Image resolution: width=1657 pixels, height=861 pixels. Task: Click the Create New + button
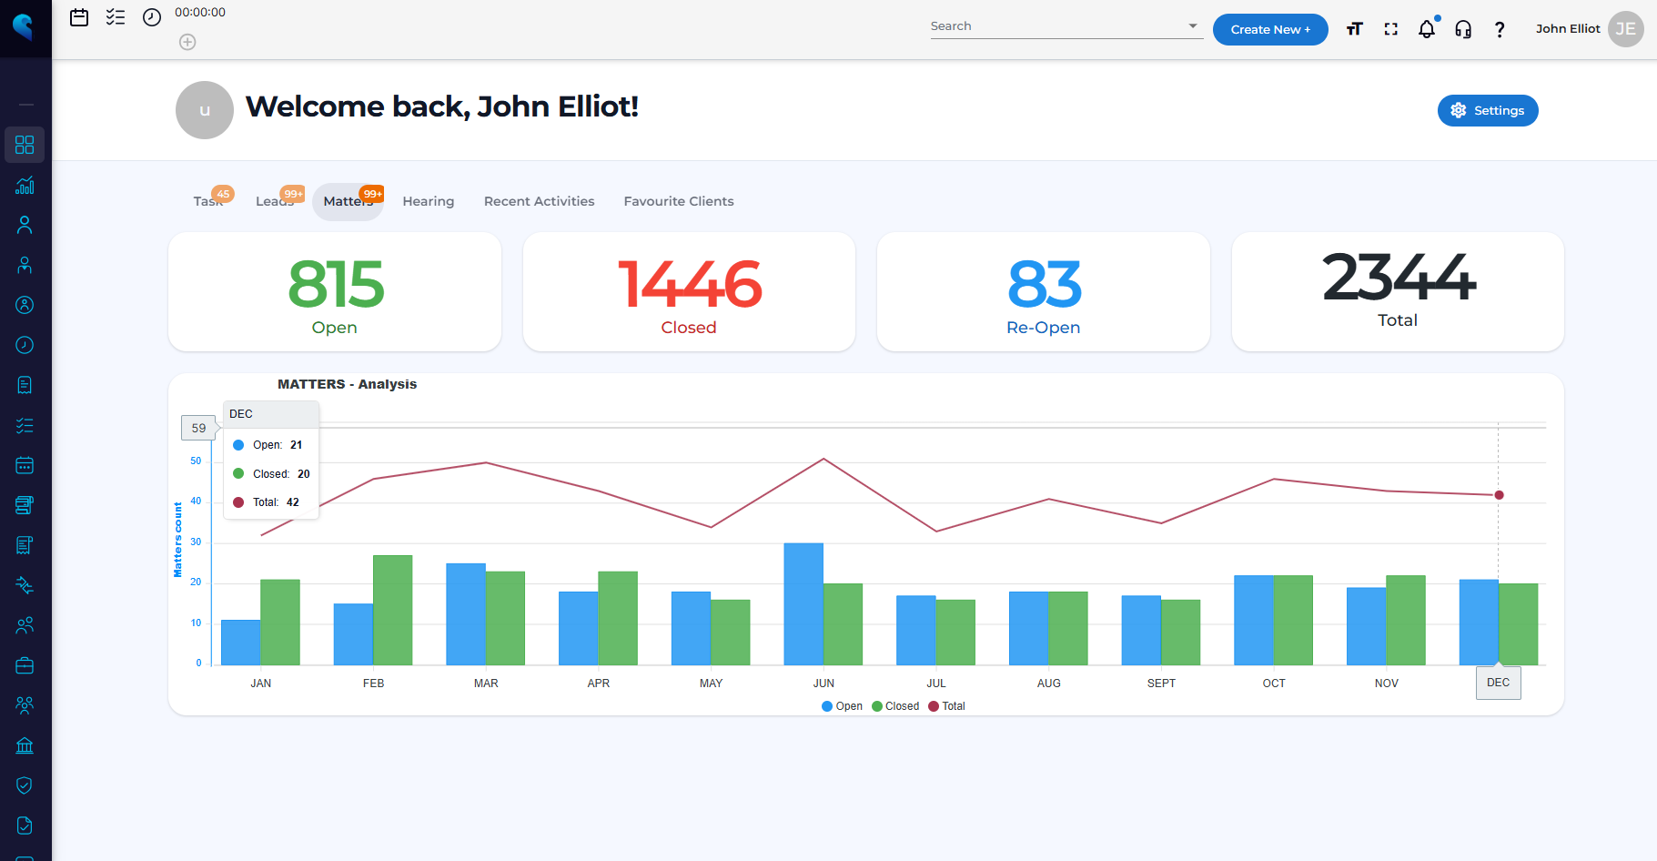[1270, 29]
